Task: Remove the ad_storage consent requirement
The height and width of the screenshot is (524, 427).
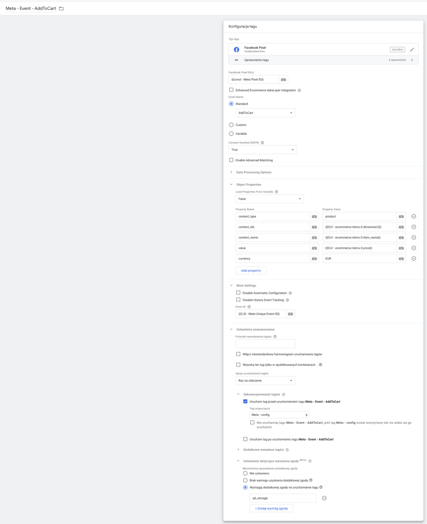Action: click(324, 498)
